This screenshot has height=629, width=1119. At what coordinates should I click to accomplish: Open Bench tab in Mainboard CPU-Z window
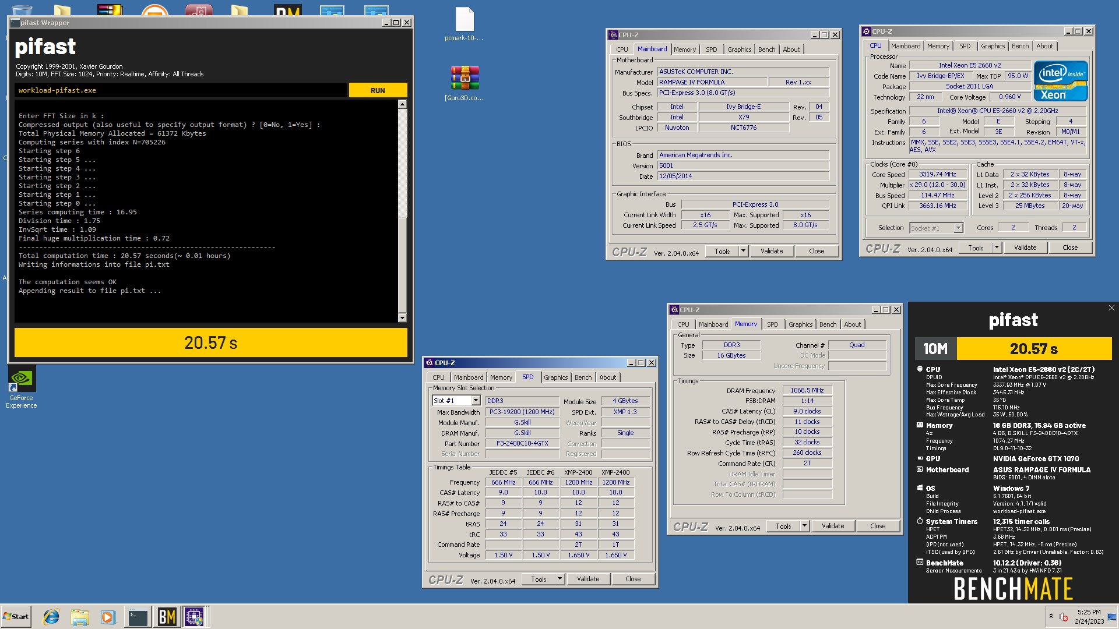pyautogui.click(x=766, y=50)
